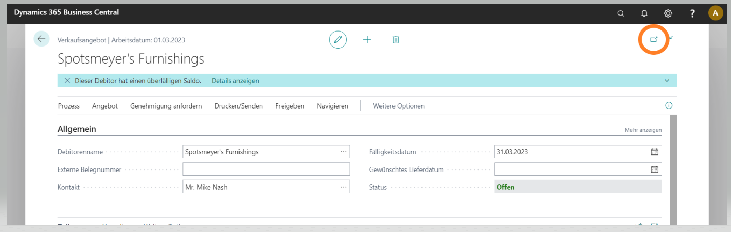Open page in new window icon
The height and width of the screenshot is (232, 731).
pos(654,39)
